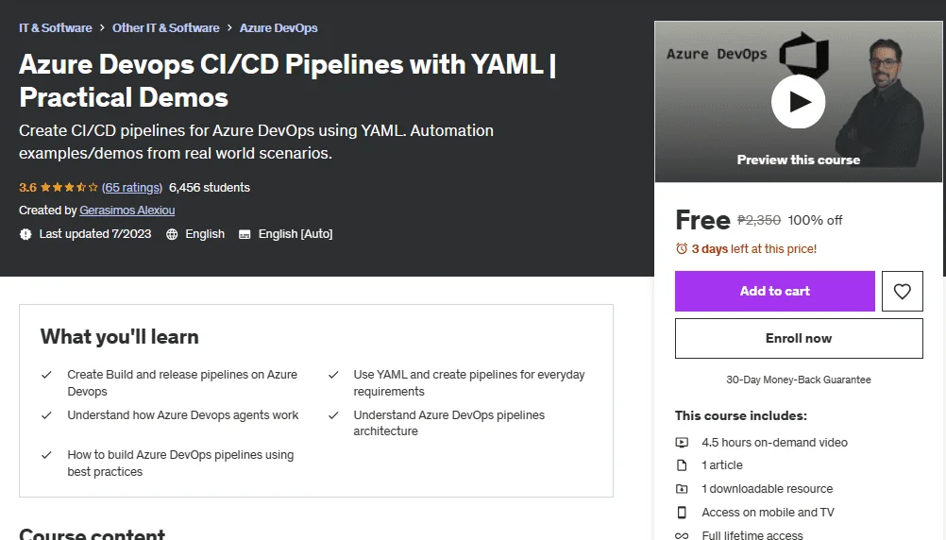This screenshot has width=946, height=540.
Task: Open the 65 ratings link
Action: pos(131,188)
